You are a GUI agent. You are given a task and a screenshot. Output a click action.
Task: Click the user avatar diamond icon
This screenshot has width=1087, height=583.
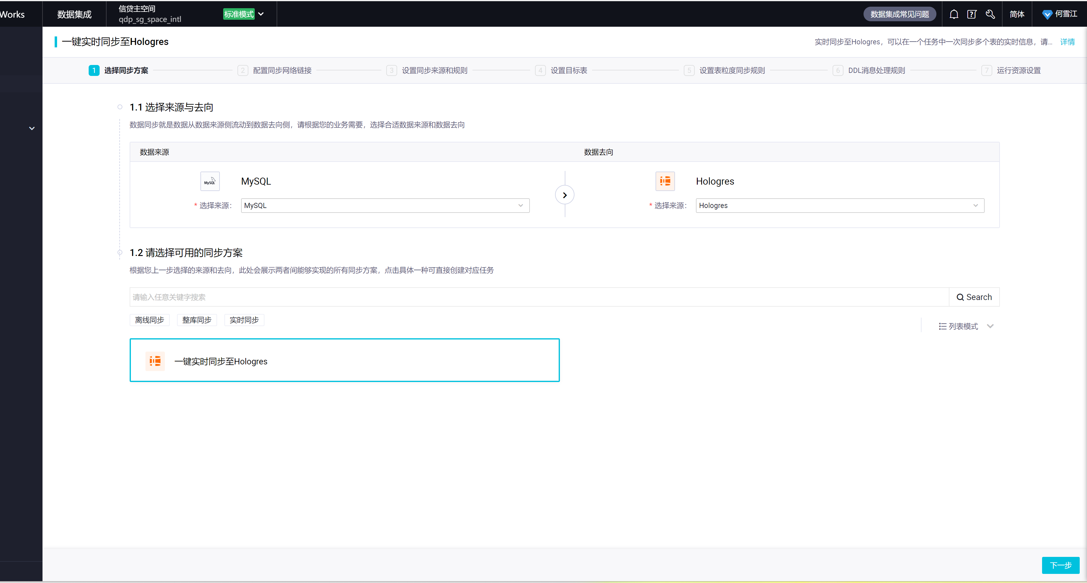point(1047,14)
